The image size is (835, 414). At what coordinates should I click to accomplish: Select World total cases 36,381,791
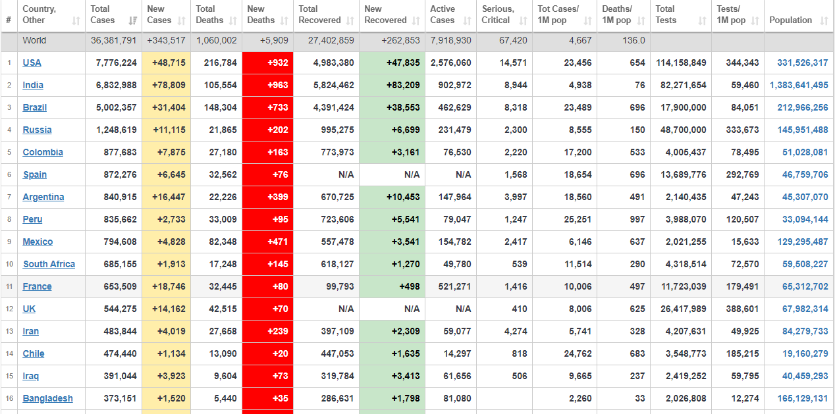(x=114, y=40)
